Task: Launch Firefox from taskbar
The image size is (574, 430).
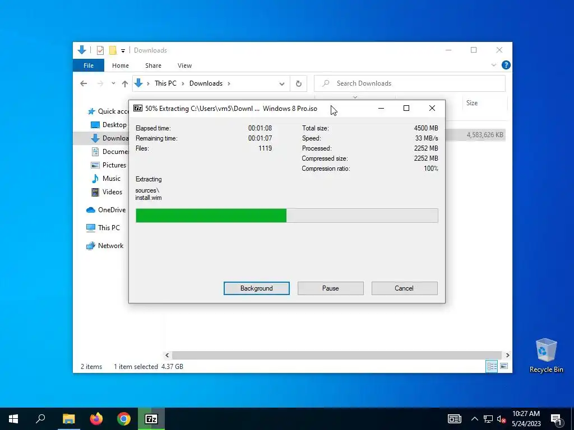Action: tap(96, 419)
